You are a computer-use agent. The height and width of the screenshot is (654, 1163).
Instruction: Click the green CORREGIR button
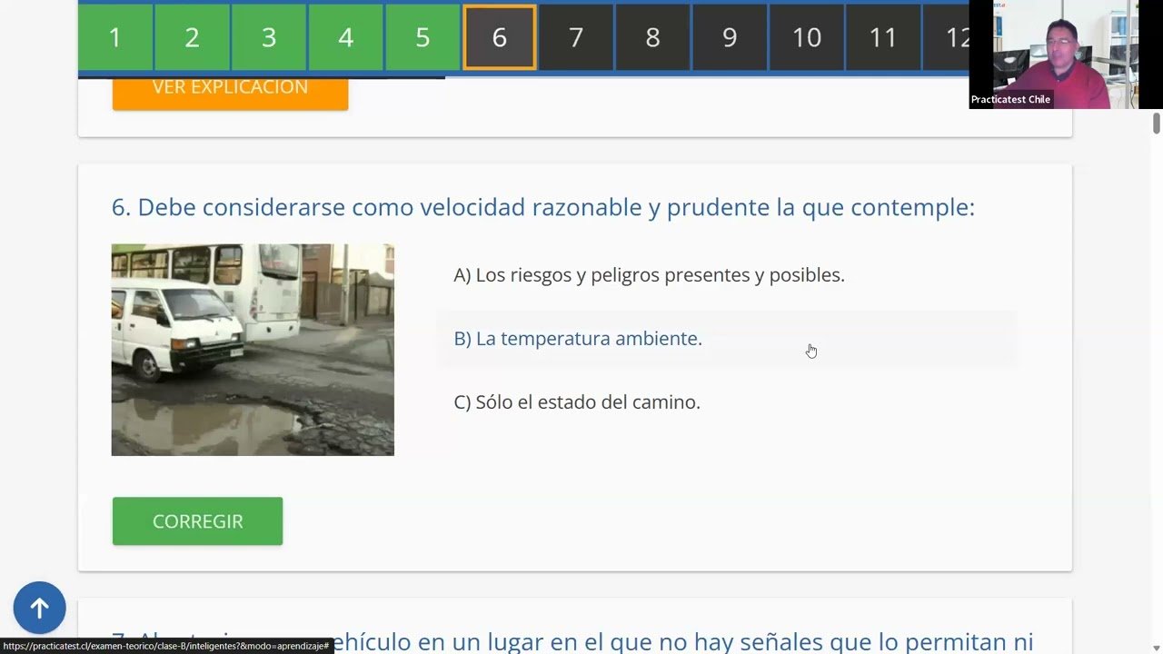[197, 520]
